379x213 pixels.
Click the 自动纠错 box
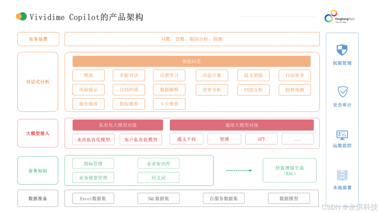pos(129,90)
